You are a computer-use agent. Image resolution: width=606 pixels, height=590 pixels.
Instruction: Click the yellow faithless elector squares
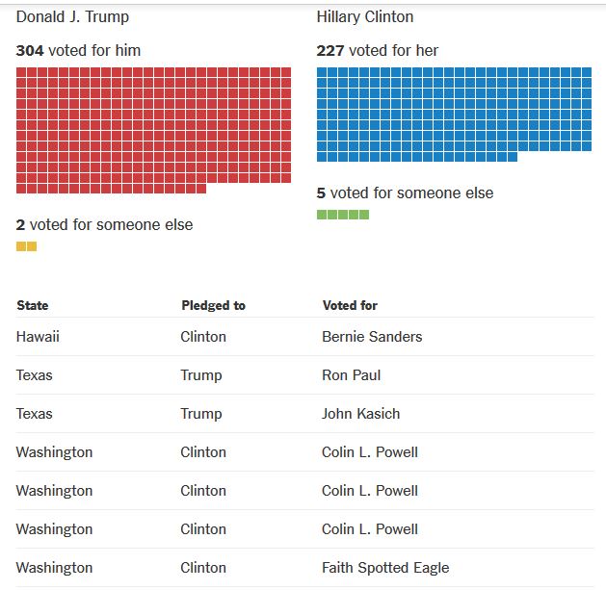(27, 246)
